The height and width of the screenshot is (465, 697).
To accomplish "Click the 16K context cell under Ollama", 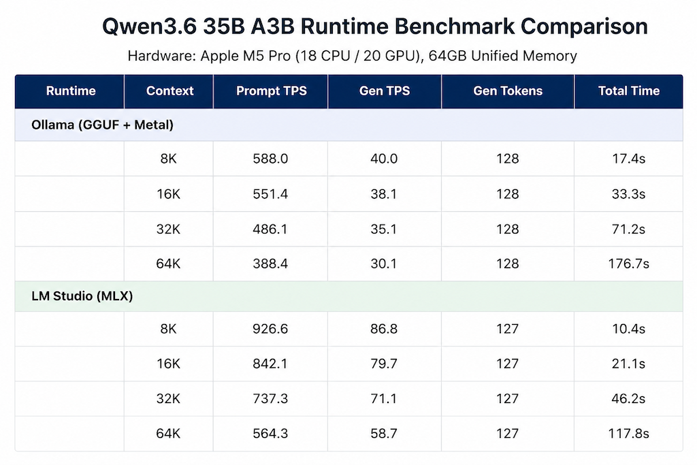I will [x=169, y=194].
